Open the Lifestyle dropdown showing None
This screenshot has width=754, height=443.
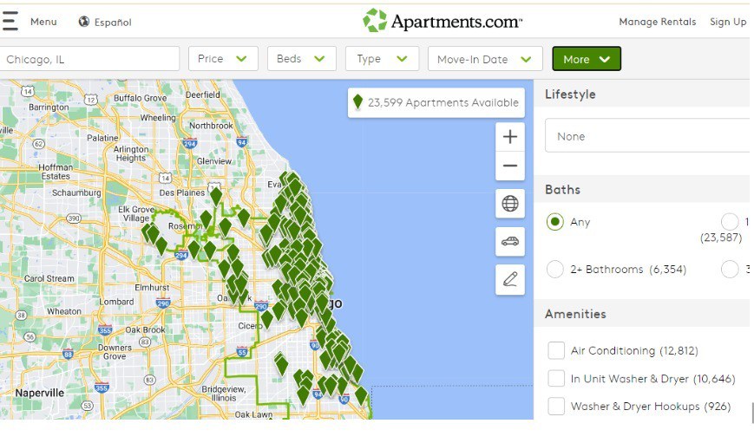(646, 136)
